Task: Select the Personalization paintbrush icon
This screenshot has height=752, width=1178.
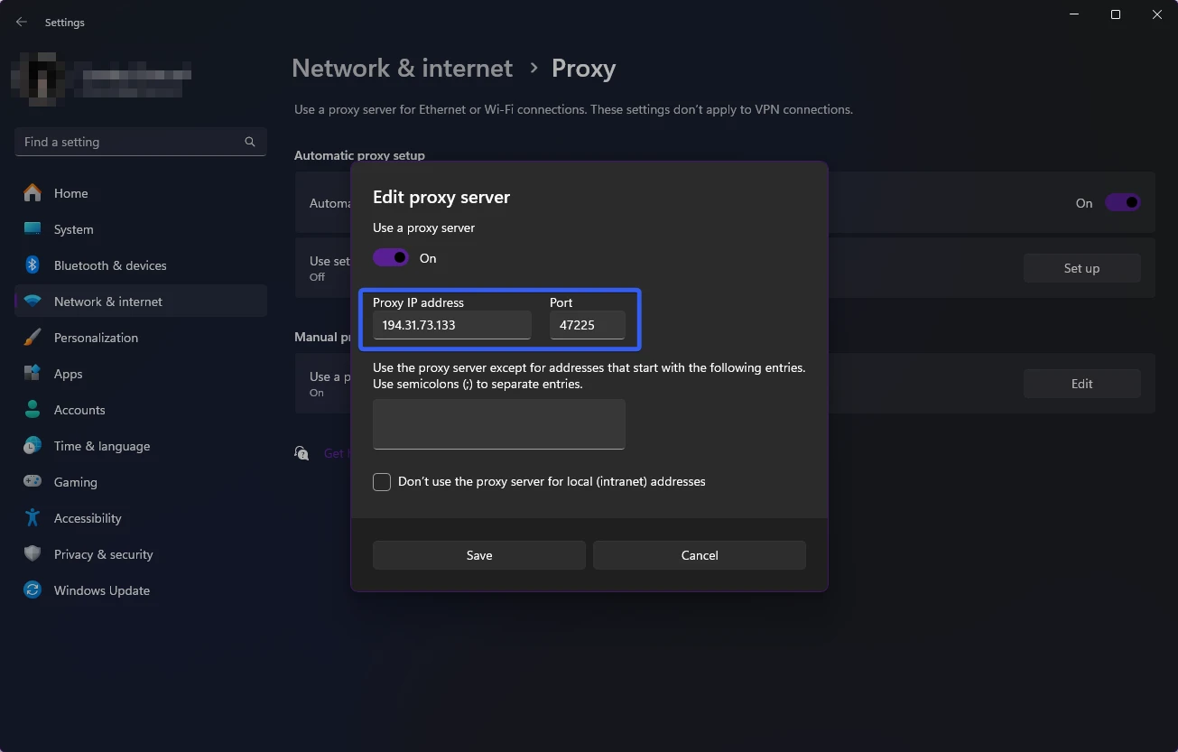Action: coord(32,338)
